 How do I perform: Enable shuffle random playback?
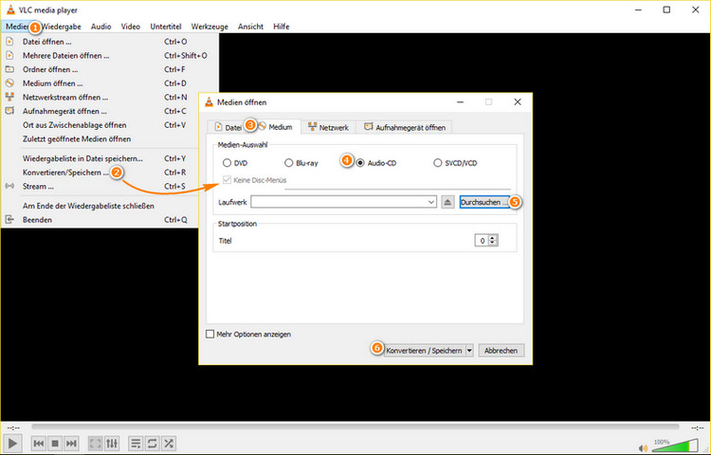(x=169, y=443)
